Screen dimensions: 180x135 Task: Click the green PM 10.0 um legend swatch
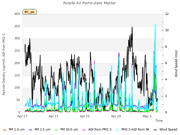pos(56,130)
